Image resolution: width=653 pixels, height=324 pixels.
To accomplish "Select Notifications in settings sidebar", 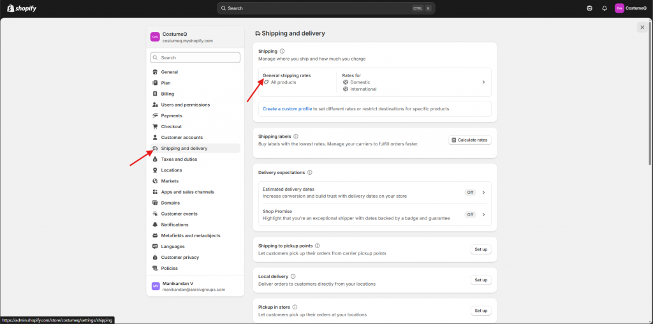I will click(x=175, y=225).
